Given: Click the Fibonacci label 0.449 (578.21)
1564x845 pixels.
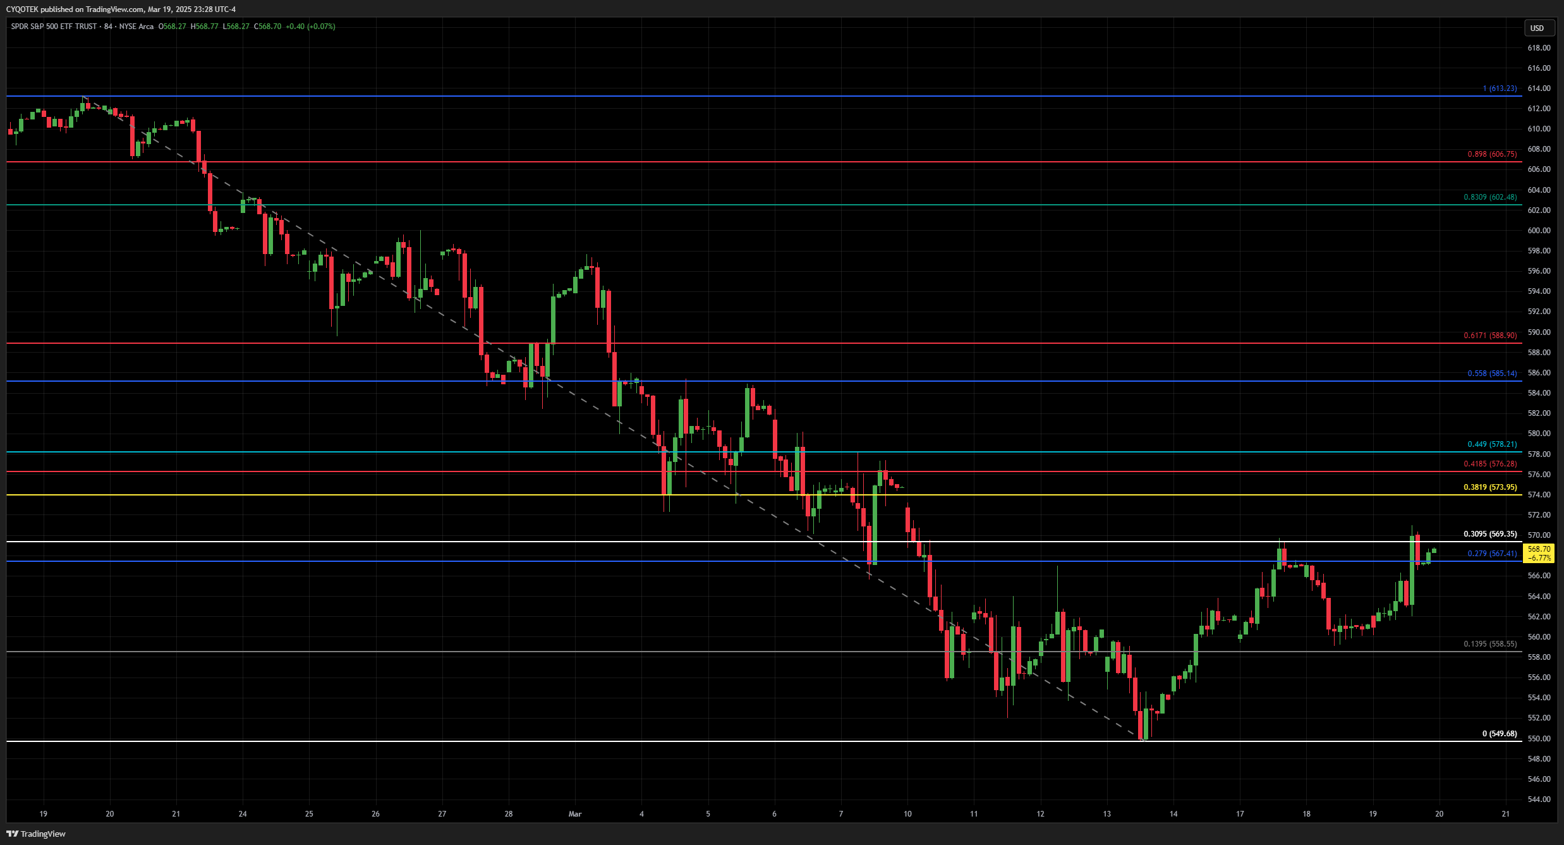Looking at the screenshot, I should [1492, 444].
